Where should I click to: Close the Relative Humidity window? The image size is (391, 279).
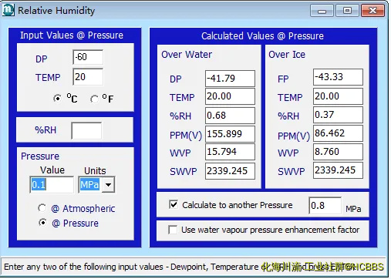372,11
